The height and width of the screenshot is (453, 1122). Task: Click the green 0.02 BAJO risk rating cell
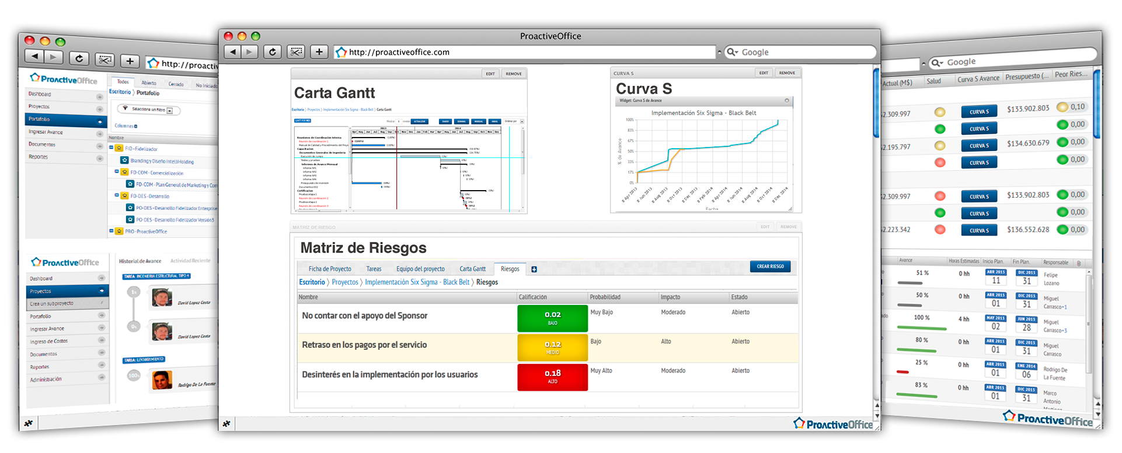552,318
